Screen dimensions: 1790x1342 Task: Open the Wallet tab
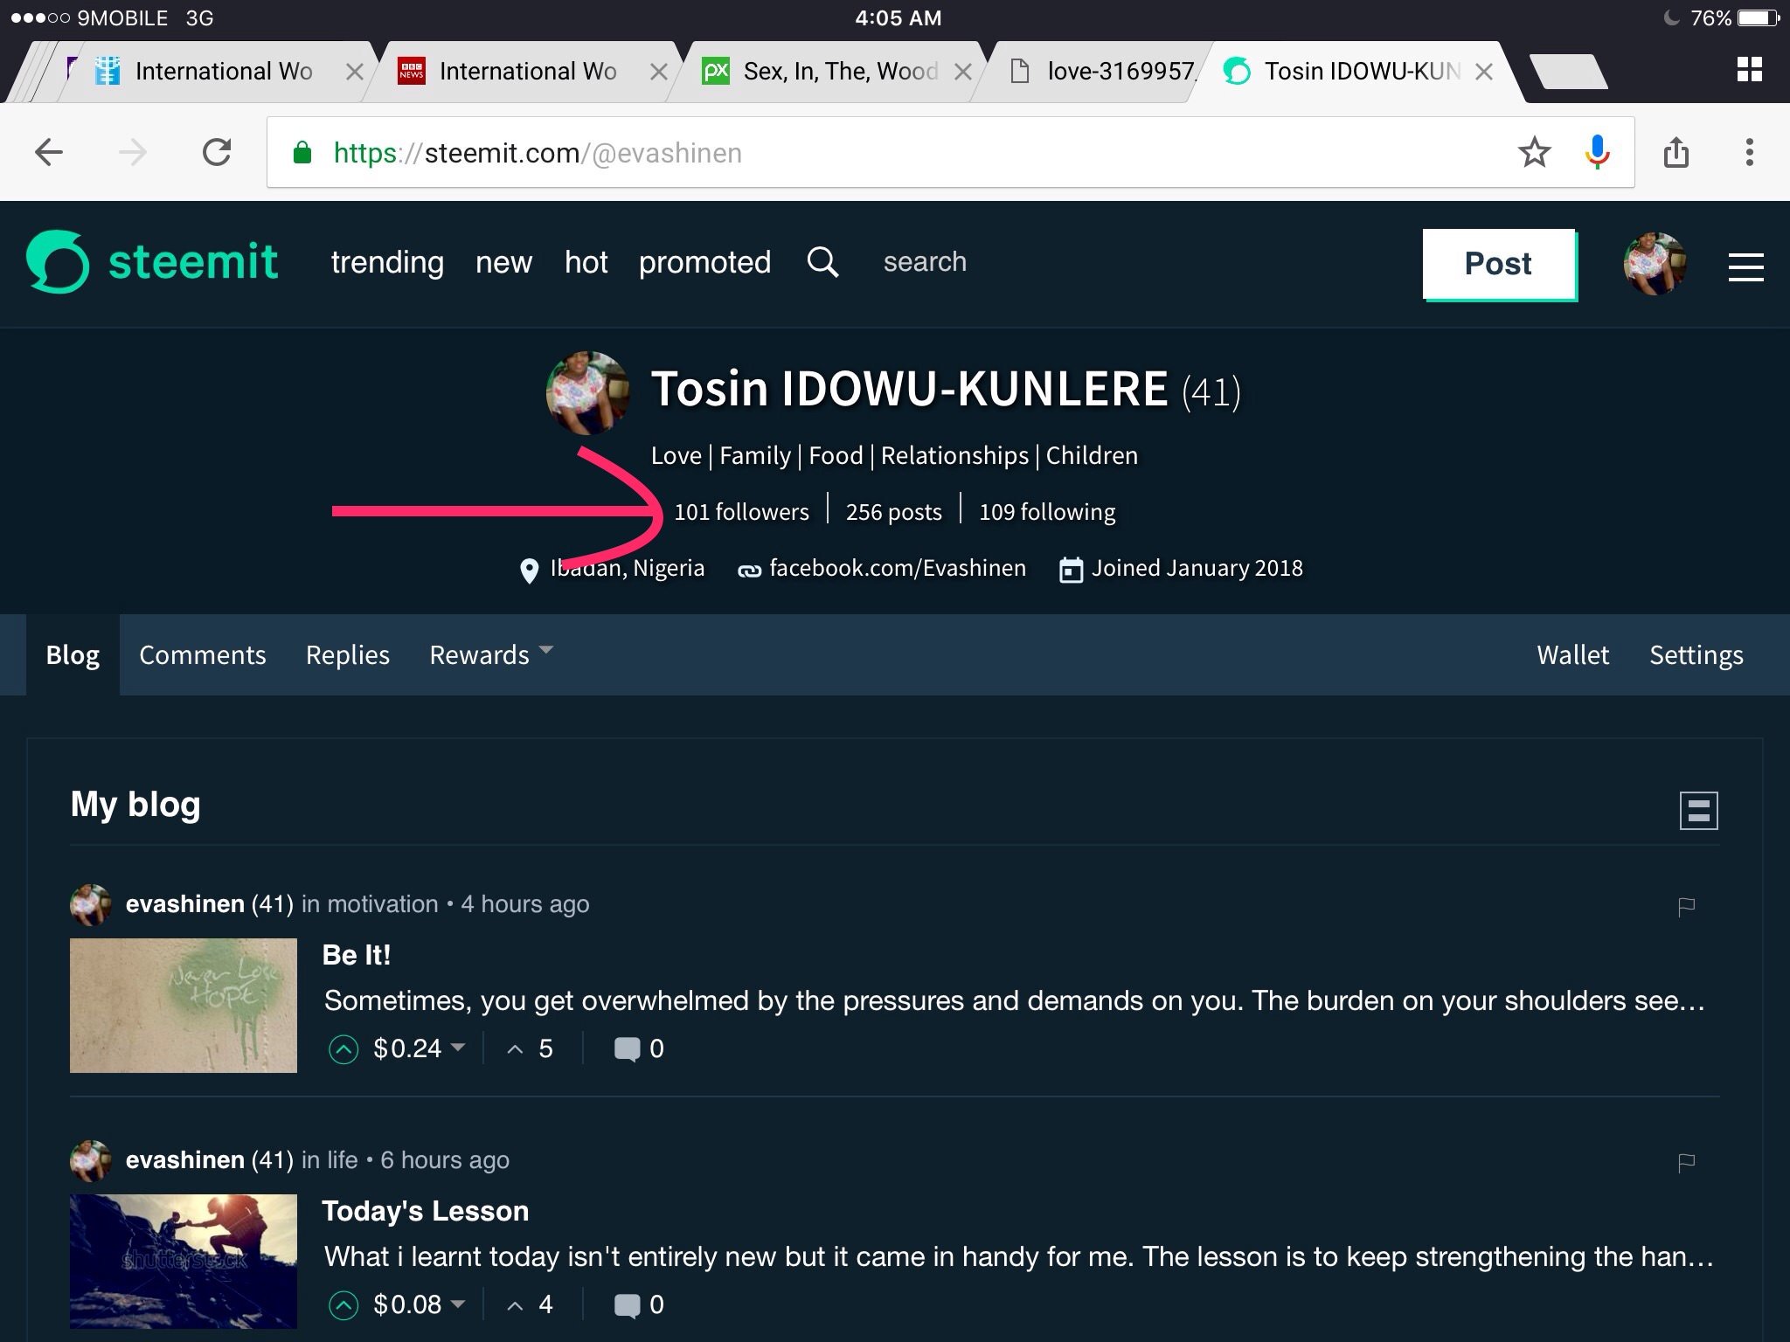[x=1572, y=654]
